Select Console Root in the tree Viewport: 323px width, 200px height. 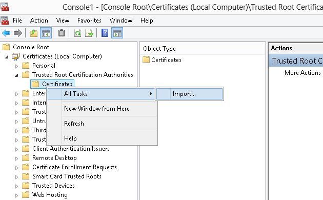[31, 47]
